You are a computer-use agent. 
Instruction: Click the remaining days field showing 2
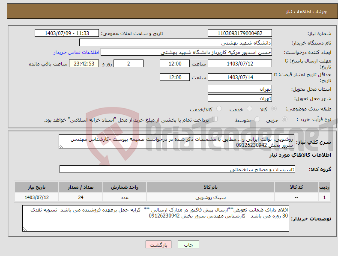(129, 63)
